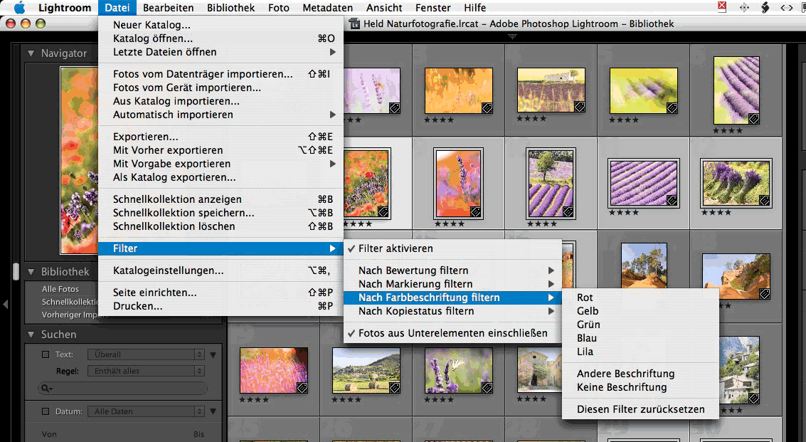
Task: Click the red flag menu bar icon
Action: [x=721, y=6]
